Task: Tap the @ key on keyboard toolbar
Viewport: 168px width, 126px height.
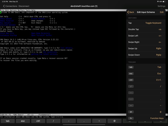Action: [x=114, y=121]
